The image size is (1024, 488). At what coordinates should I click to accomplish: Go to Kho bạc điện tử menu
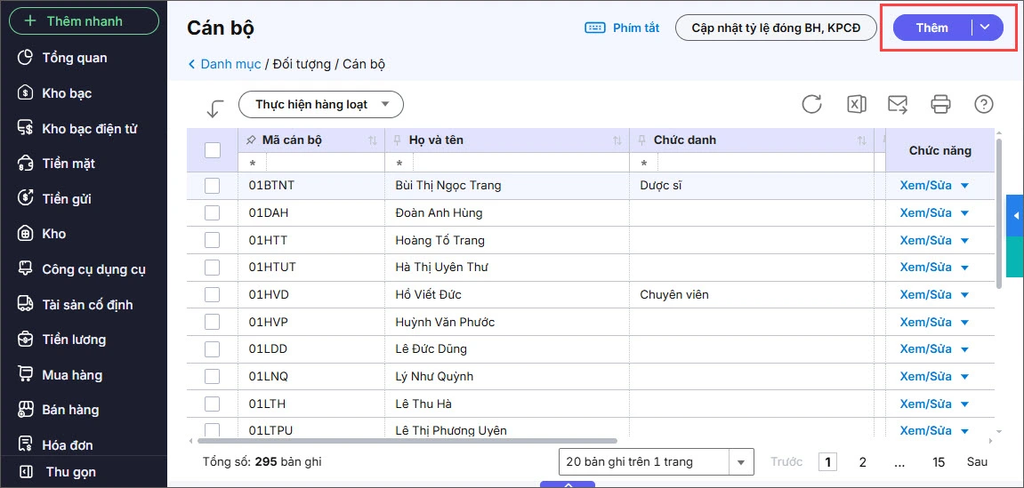point(89,129)
